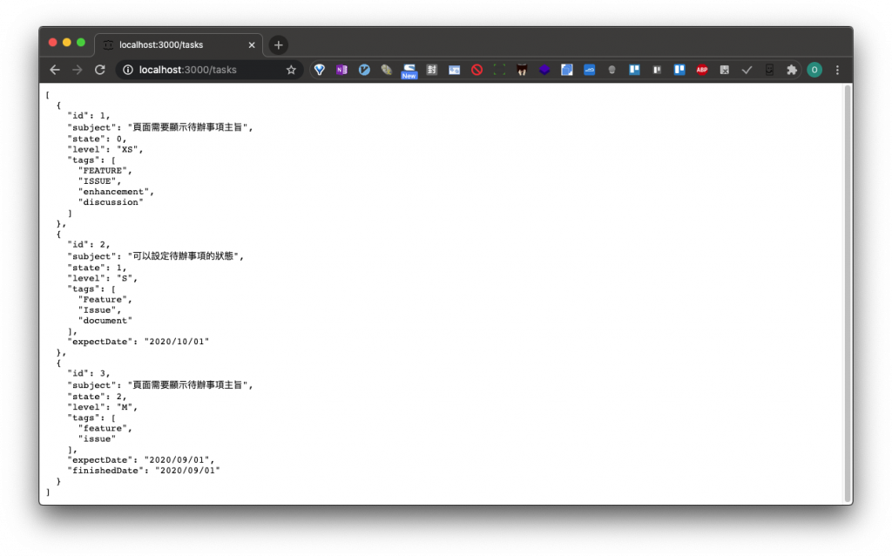The height and width of the screenshot is (557, 892).
Task: Click the address bar URL localhost:3000/tasks
Action: (x=188, y=70)
